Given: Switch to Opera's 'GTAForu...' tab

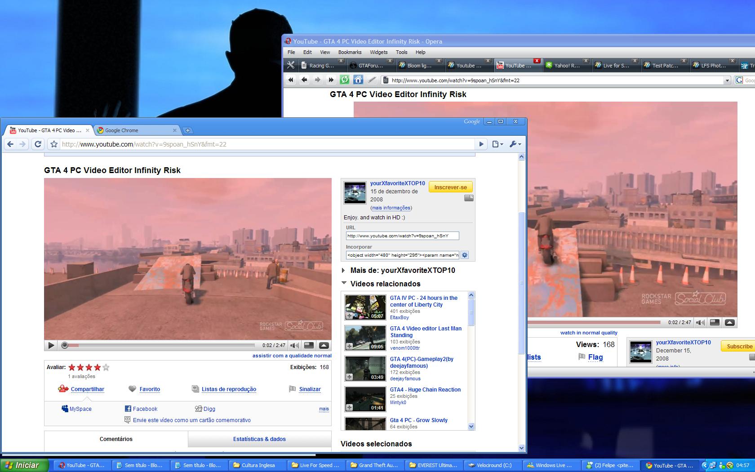Looking at the screenshot, I should [x=370, y=65].
